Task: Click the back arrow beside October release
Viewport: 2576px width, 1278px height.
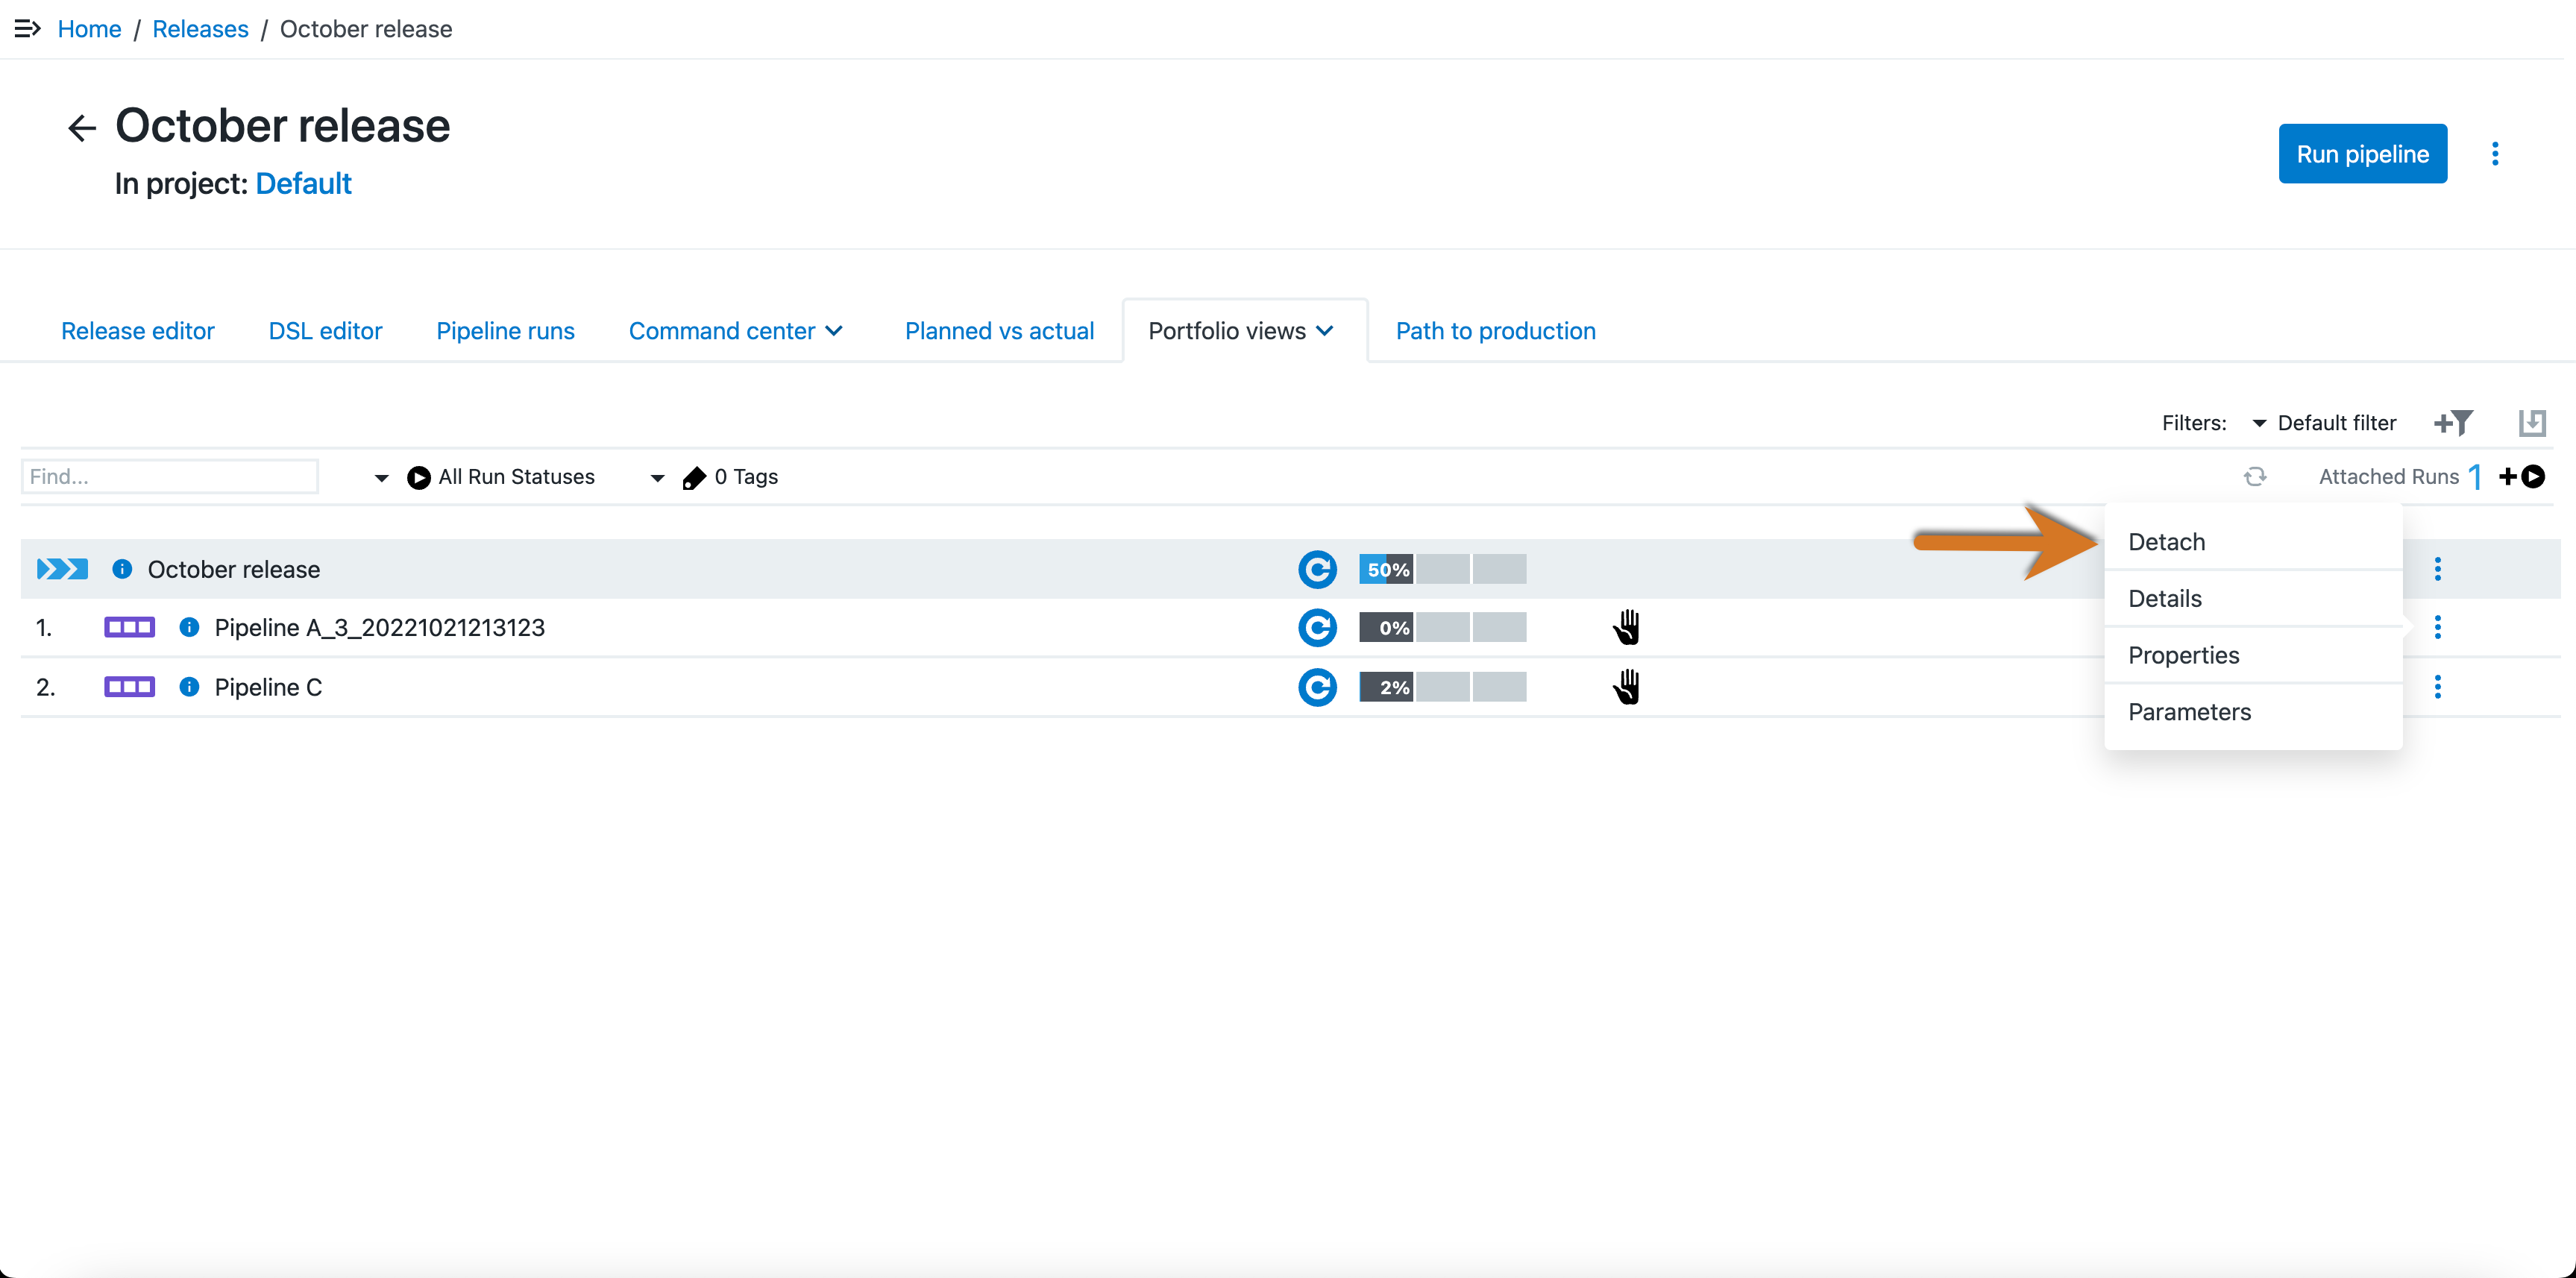Action: pos(81,128)
